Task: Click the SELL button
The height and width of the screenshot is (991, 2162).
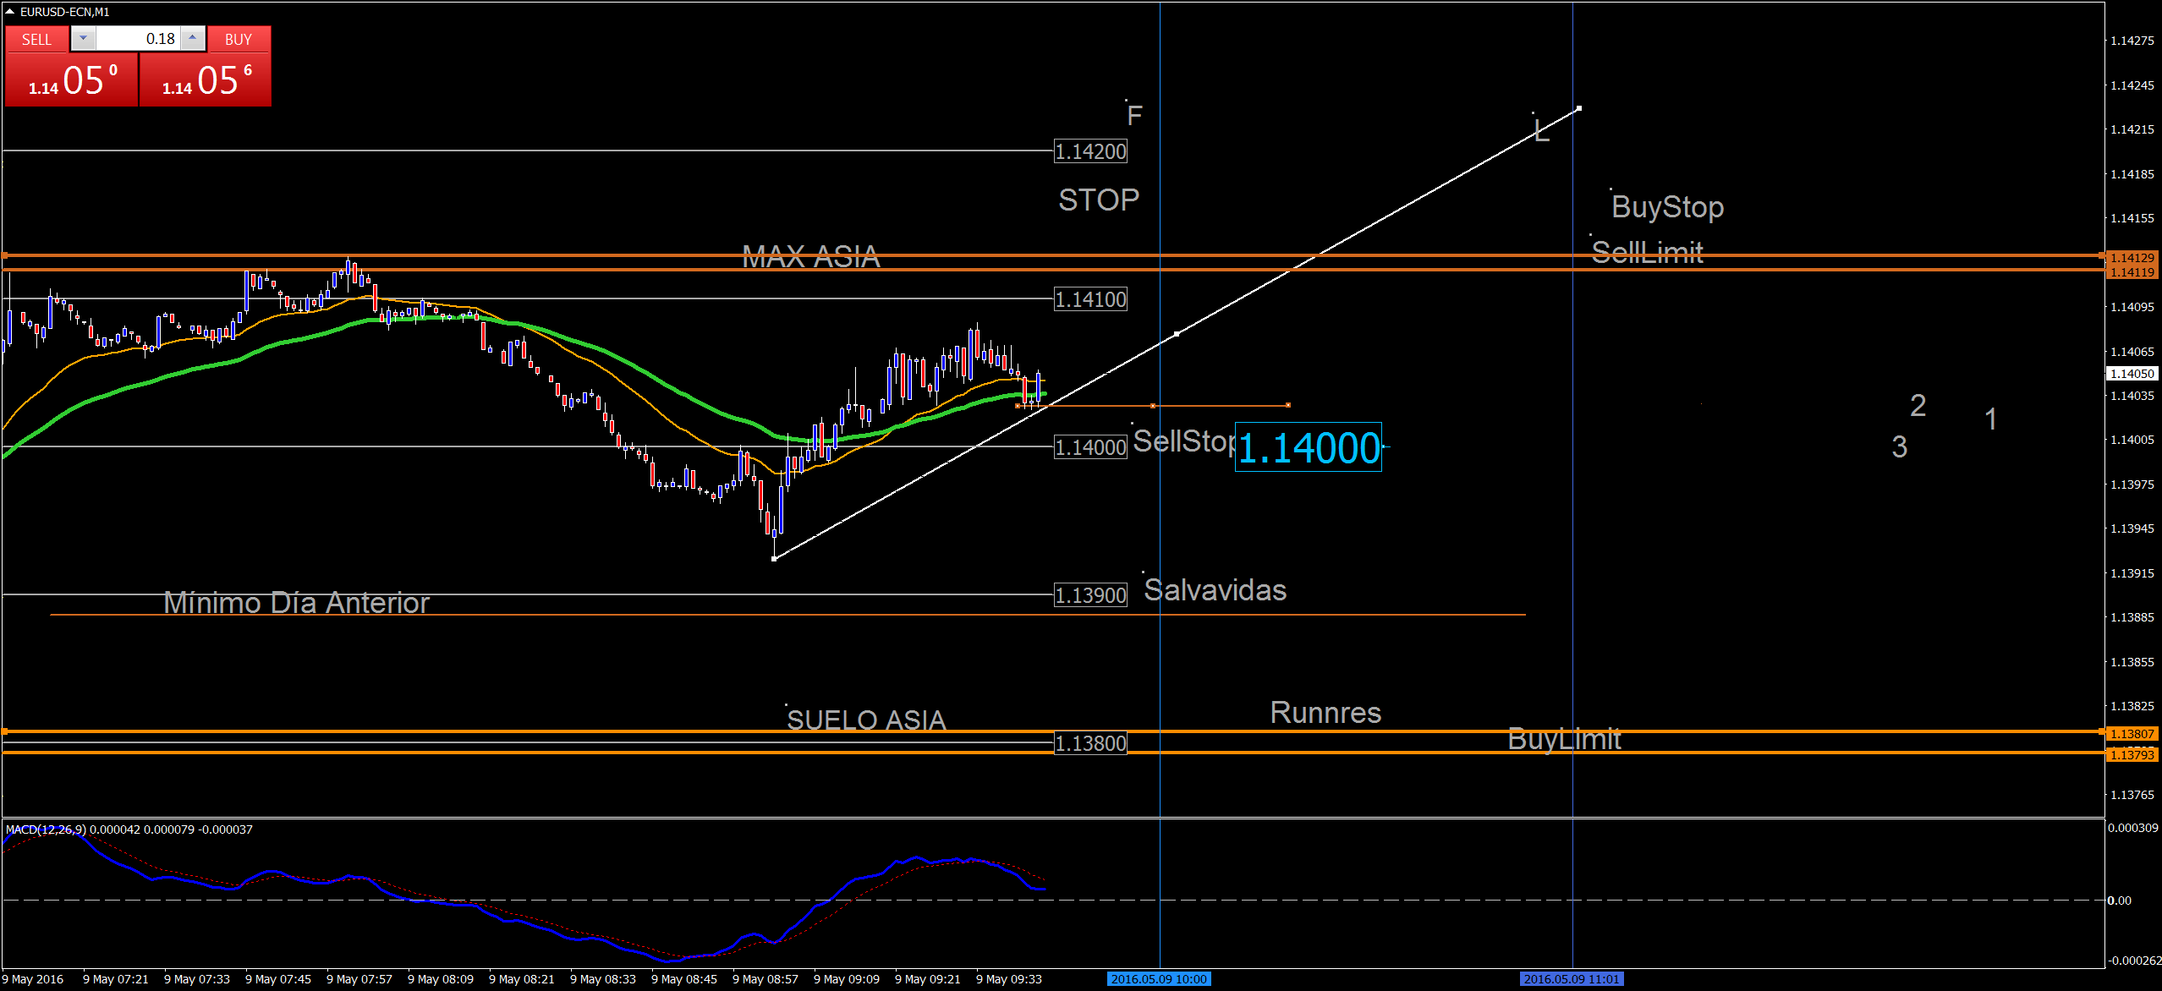Action: [36, 40]
